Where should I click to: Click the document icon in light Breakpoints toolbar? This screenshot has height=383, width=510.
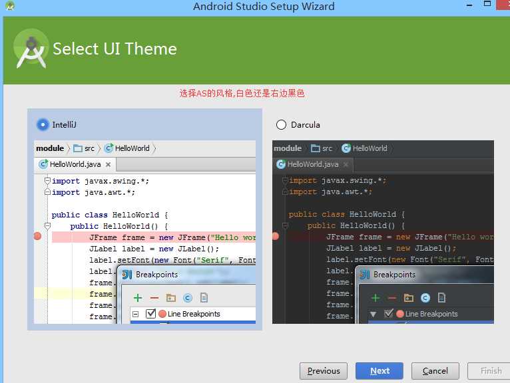pyautogui.click(x=204, y=298)
